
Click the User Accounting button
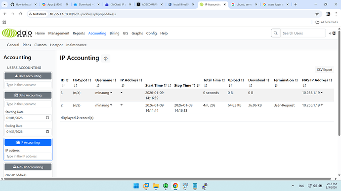pyautogui.click(x=28, y=76)
